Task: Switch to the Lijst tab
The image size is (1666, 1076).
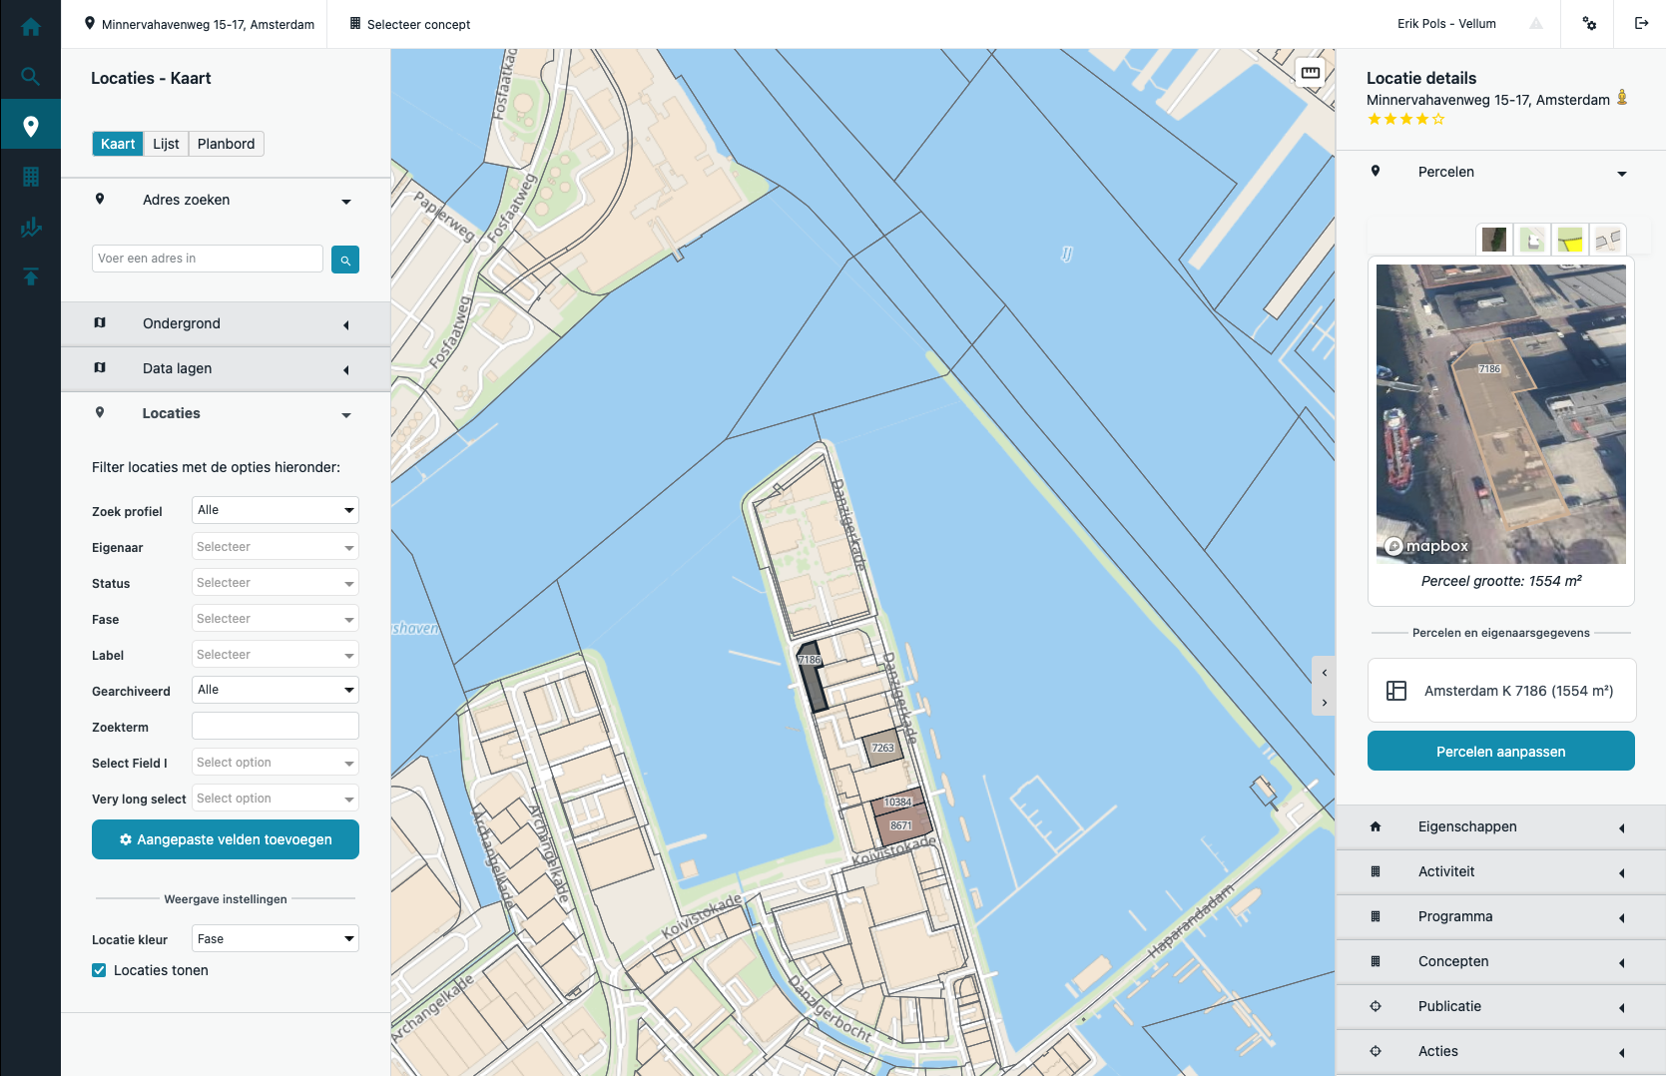Action: click(x=165, y=143)
